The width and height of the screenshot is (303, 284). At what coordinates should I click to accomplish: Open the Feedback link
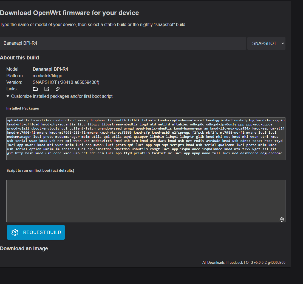pyautogui.click(x=235, y=262)
